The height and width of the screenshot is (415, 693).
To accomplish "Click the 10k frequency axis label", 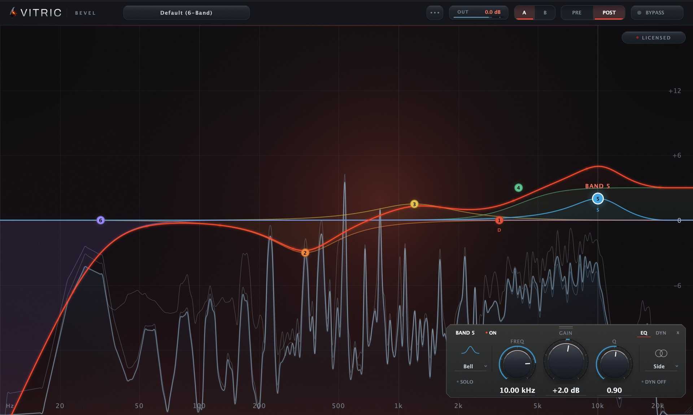I will tap(597, 406).
